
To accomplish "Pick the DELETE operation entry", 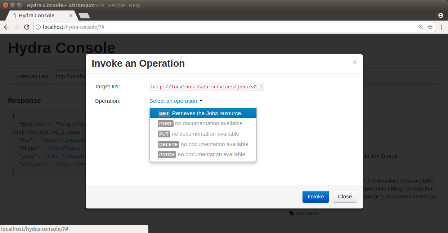I will (203, 144).
